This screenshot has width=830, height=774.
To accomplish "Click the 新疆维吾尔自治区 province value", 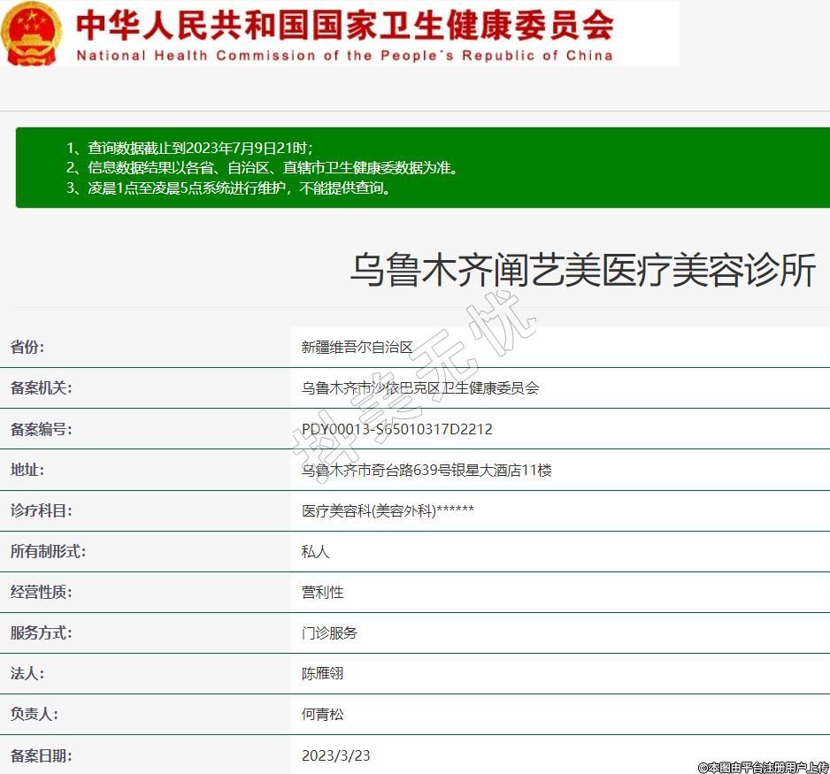I will point(357,348).
